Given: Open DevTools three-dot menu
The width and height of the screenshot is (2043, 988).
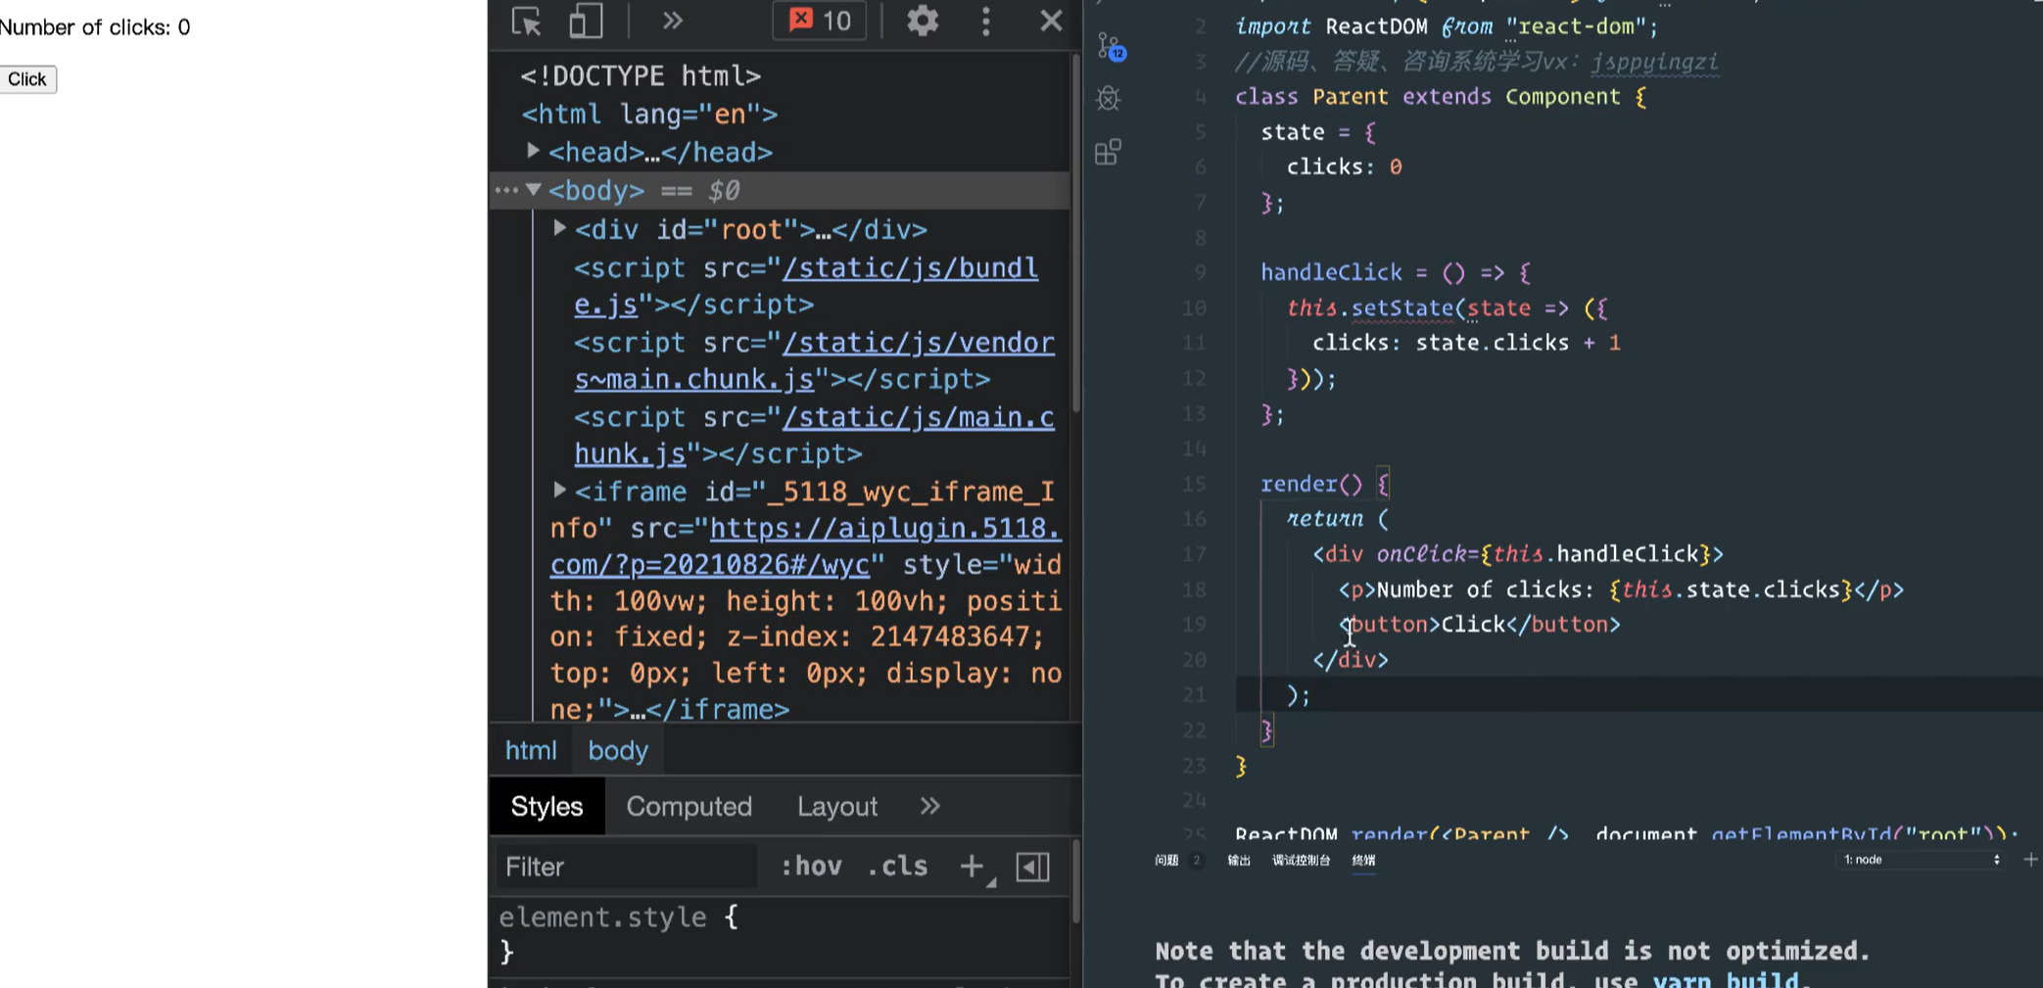Looking at the screenshot, I should coord(985,21).
